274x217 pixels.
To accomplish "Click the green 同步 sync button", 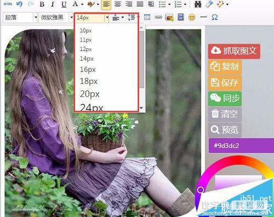I will pos(225,99).
